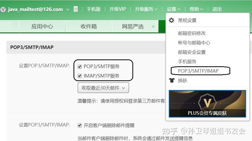This screenshot has height=141, width=252.
Task: Click the small icon left of 手机版
Action: pyautogui.click(x=76, y=9)
